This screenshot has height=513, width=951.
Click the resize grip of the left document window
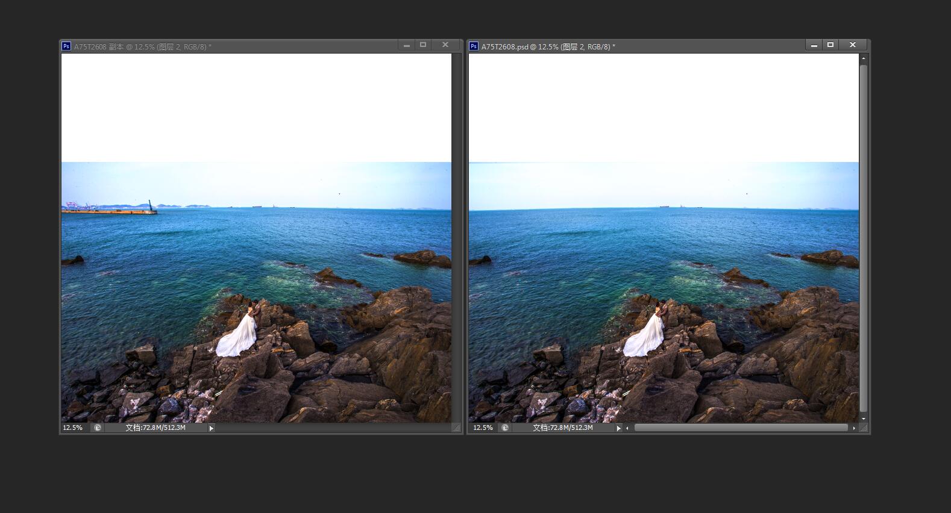[456, 428]
